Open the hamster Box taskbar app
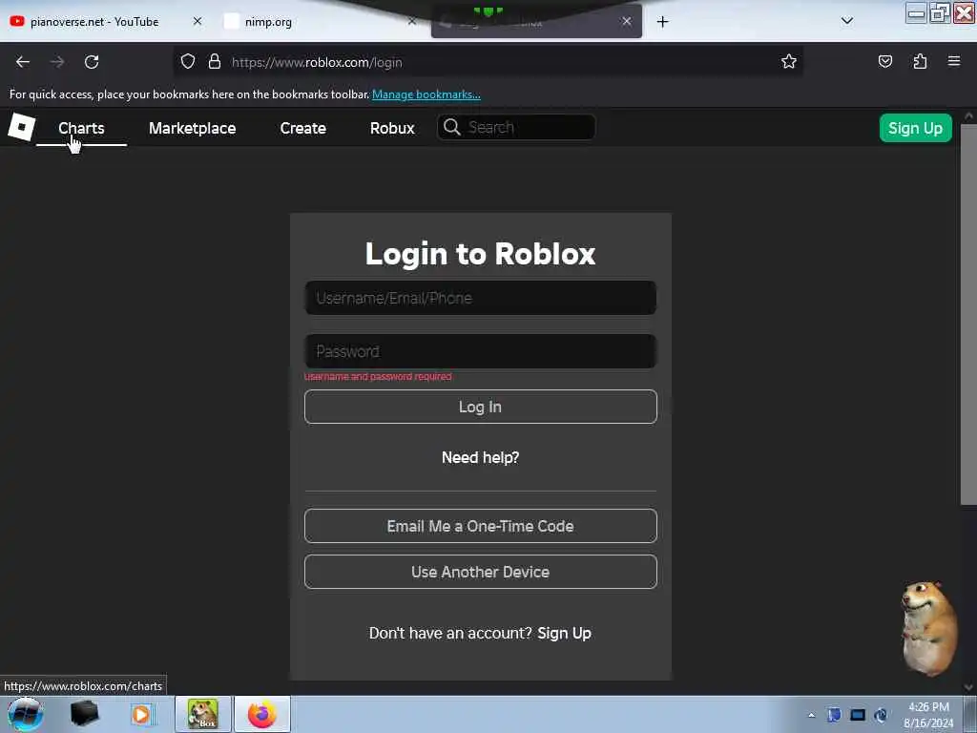This screenshot has width=977, height=733. point(203,714)
